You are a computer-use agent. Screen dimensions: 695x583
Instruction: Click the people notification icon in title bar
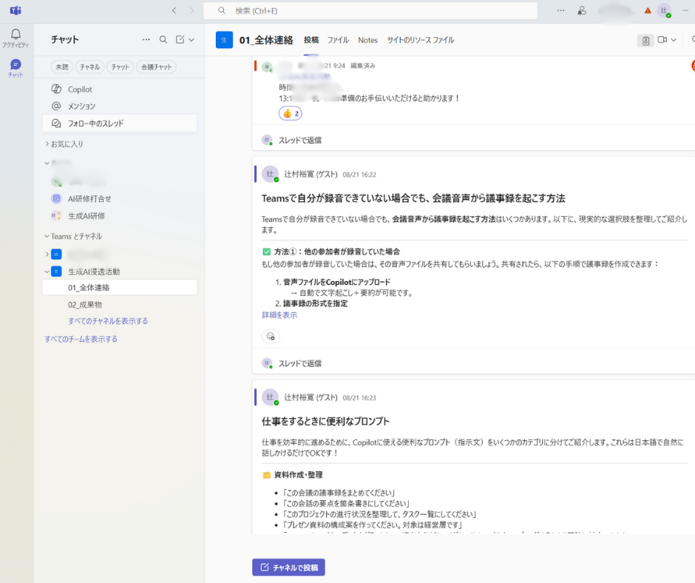pos(582,10)
